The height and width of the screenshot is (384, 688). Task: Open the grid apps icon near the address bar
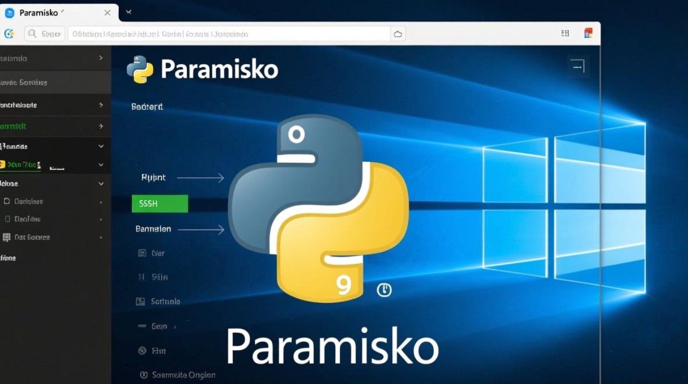(565, 32)
